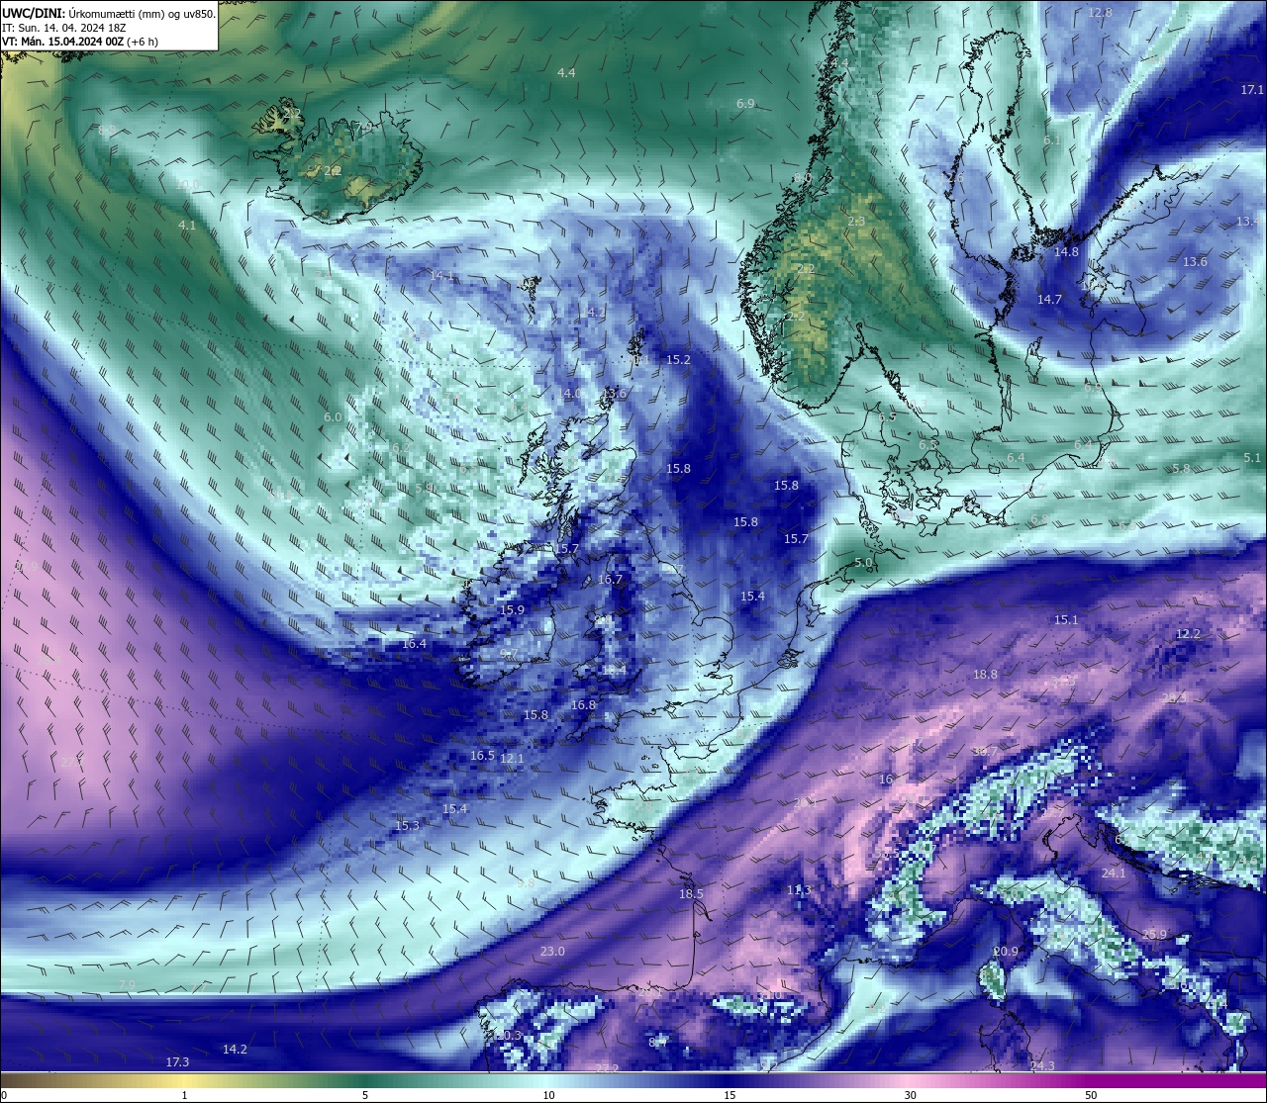Click the 14.2 value label
This screenshot has height=1103, width=1267.
[235, 1050]
